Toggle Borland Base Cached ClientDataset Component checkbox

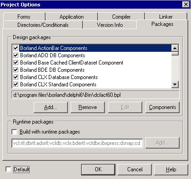[x=16, y=63]
